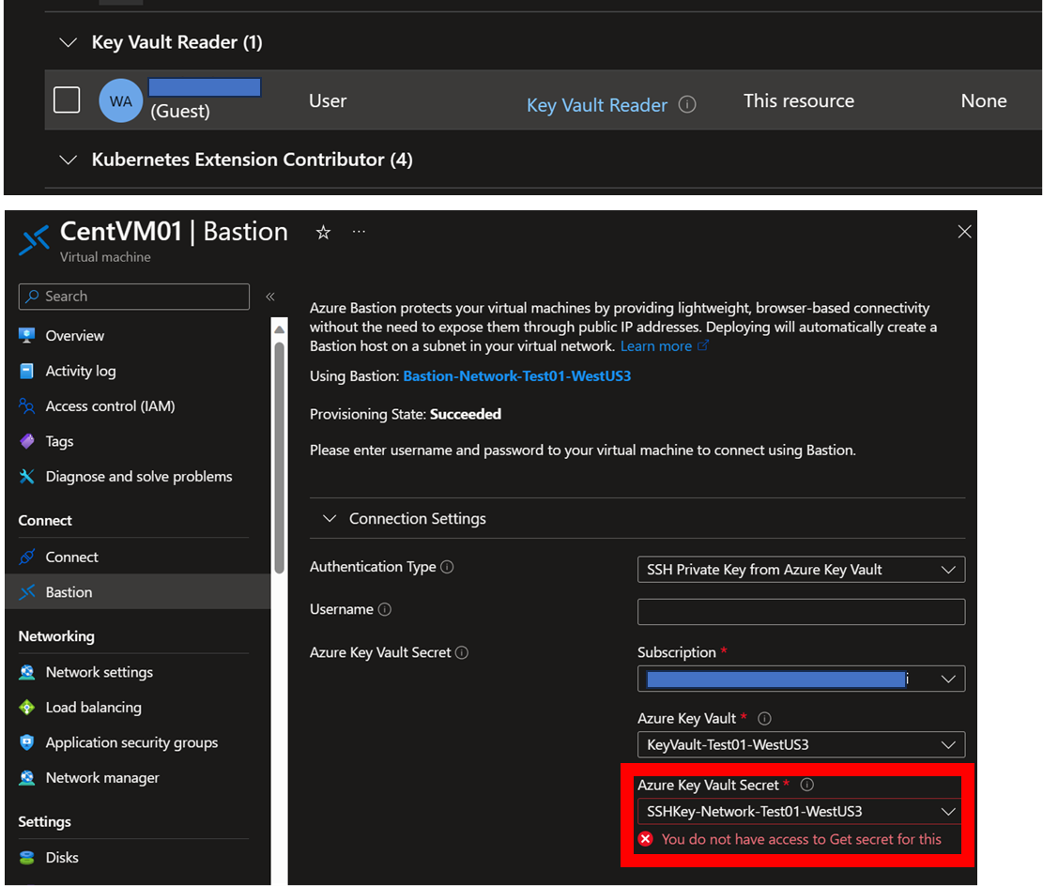The width and height of the screenshot is (1043, 886).
Task: Open Load balancing page
Action: [93, 708]
